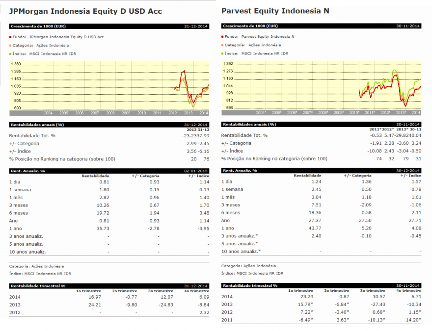Click the Parvest growth chart

pos(321,88)
